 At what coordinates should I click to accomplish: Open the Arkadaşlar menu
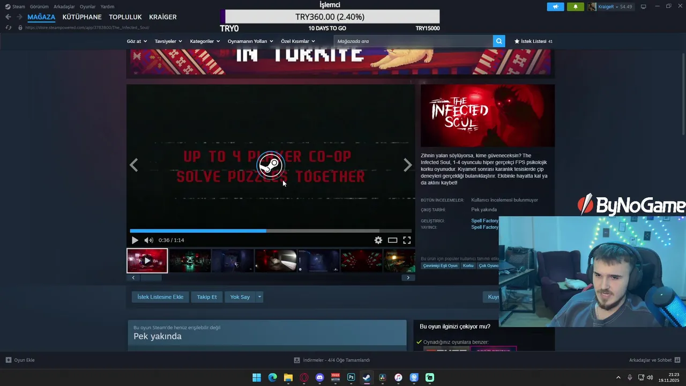64,6
